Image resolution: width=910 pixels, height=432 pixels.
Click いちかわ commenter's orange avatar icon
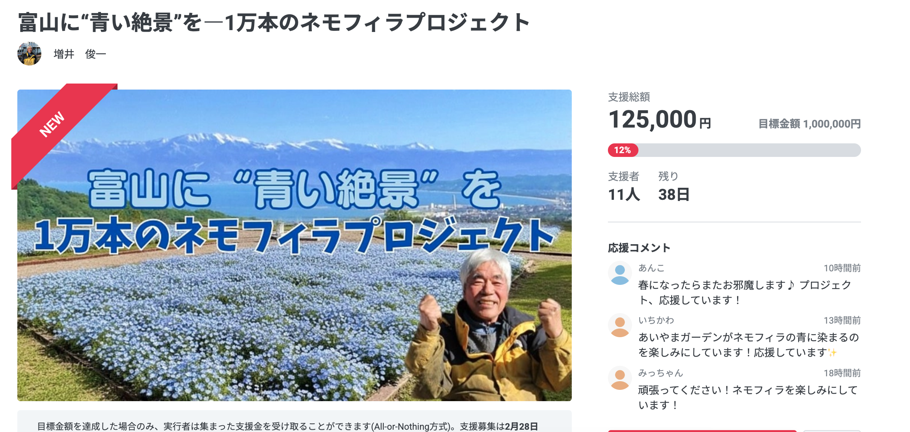click(x=620, y=326)
